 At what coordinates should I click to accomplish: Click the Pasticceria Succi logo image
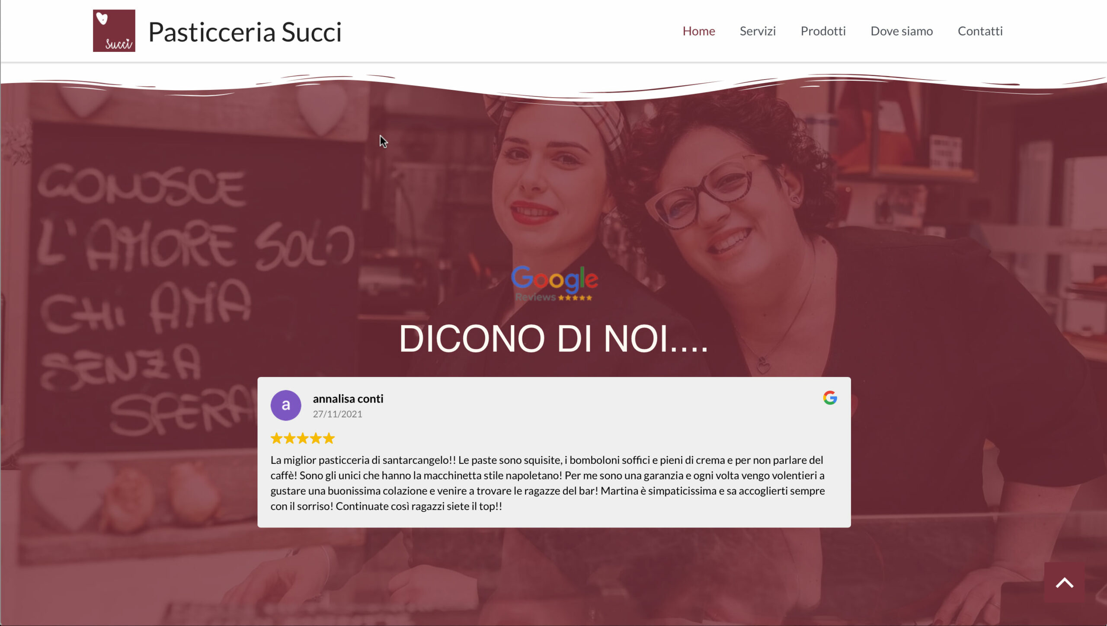114,31
